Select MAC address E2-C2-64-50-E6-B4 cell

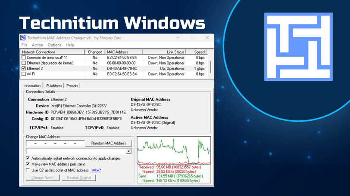pos(122,58)
